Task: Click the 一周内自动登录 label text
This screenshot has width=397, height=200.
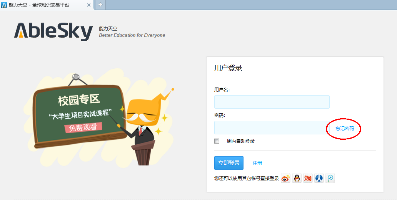Action: point(239,141)
